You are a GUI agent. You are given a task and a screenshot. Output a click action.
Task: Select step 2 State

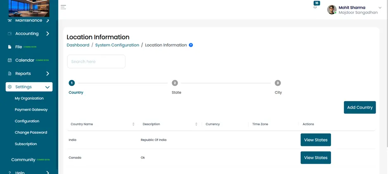175,83
